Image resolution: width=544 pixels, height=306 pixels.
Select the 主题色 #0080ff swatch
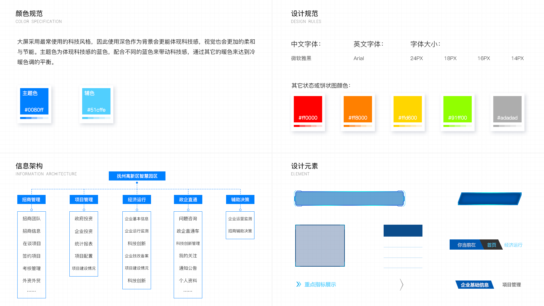(34, 101)
